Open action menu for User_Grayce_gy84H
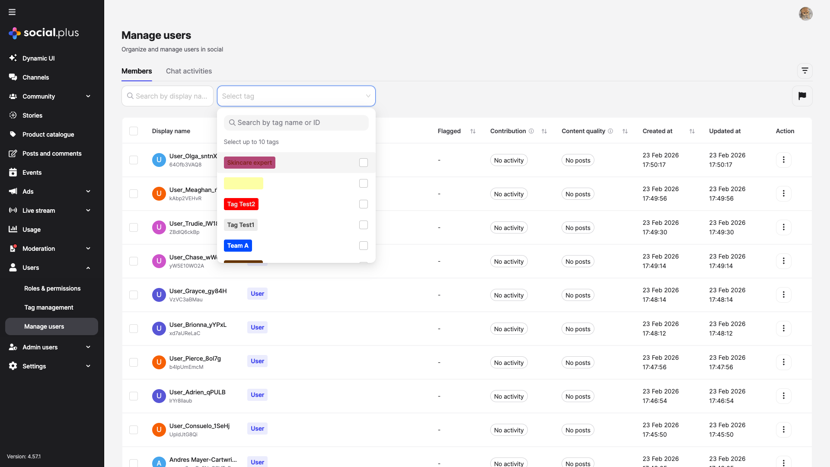The height and width of the screenshot is (467, 830). click(784, 294)
